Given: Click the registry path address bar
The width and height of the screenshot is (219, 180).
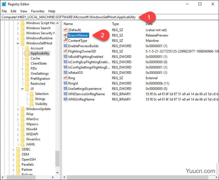Looking at the screenshot, I should (109, 17).
